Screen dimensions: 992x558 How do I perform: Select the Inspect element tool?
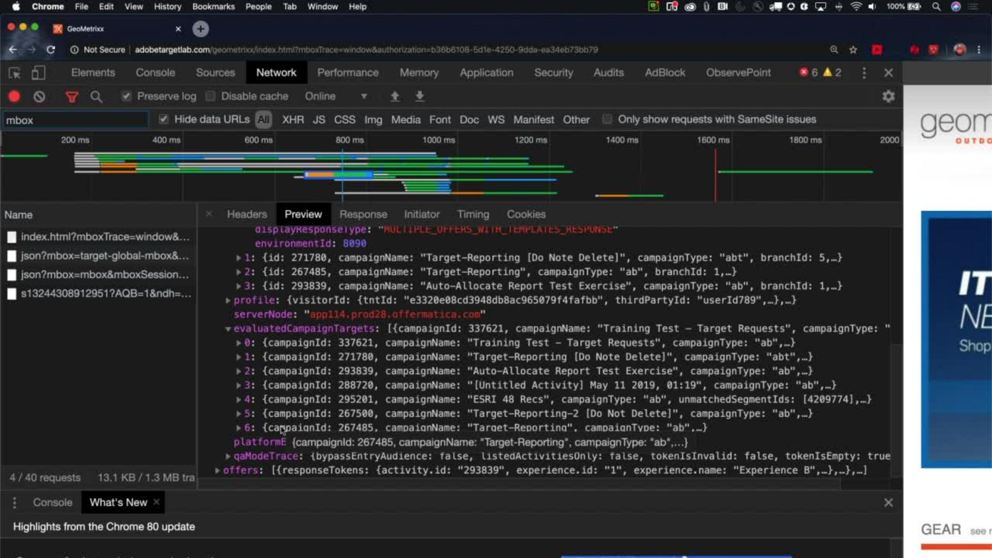[14, 73]
